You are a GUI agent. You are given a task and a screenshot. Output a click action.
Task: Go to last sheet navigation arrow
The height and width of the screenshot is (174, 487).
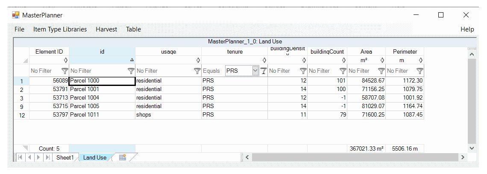pyautogui.click(x=47, y=157)
